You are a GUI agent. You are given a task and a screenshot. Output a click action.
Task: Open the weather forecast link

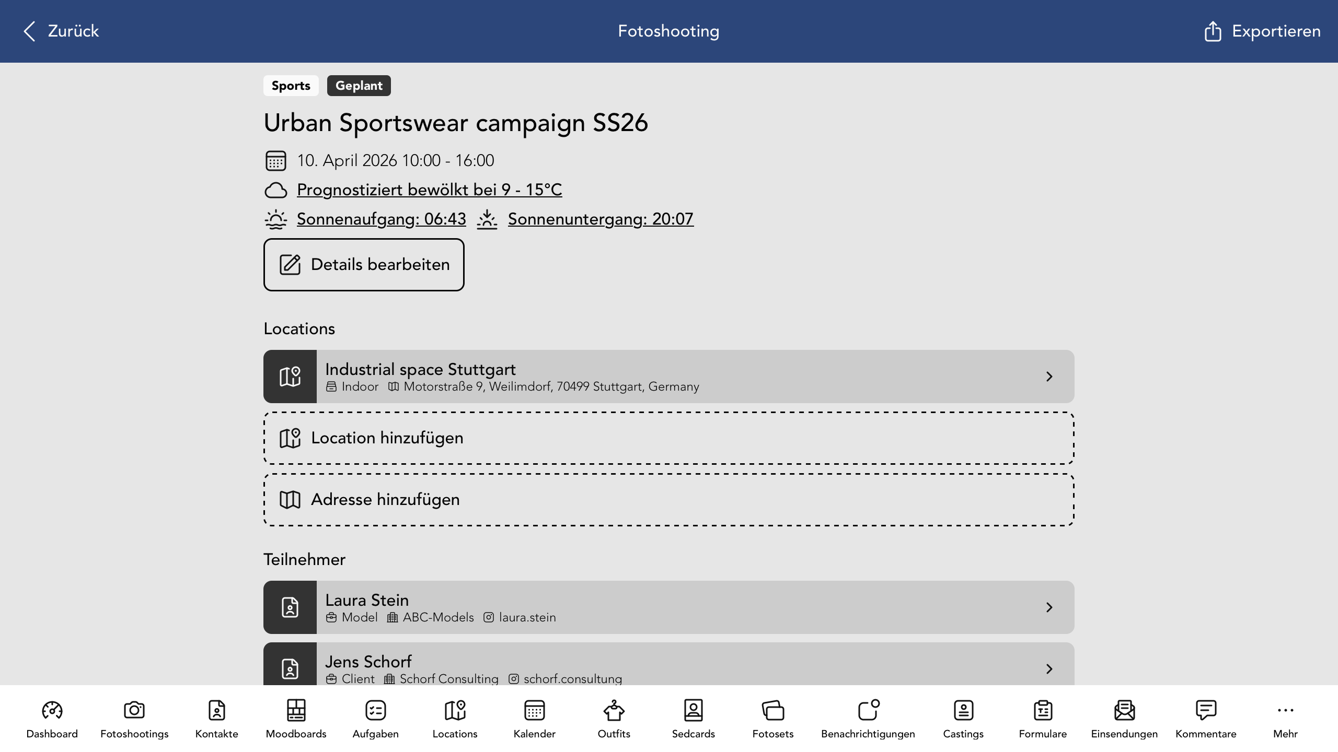point(429,190)
